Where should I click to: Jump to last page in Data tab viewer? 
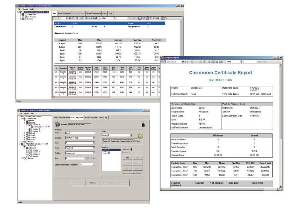pyautogui.click(x=77, y=18)
